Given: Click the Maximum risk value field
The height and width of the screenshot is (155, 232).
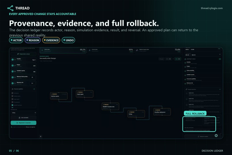Looking at the screenshot, I should click(x=32, y=83).
